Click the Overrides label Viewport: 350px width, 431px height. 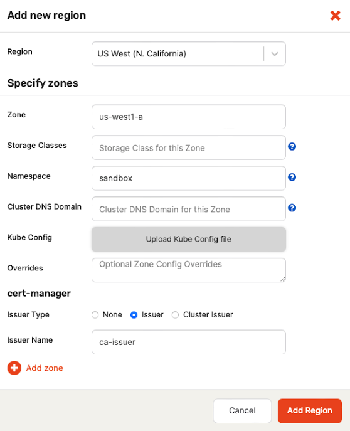coord(25,268)
